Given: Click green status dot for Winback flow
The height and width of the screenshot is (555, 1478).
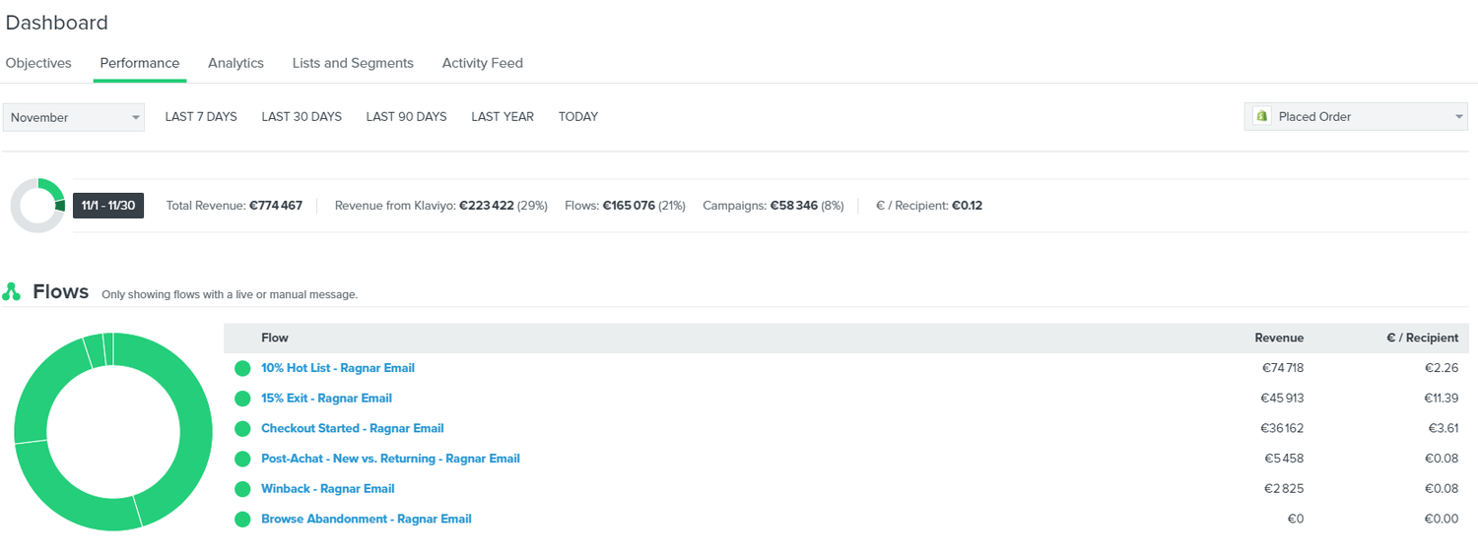Looking at the screenshot, I should pos(242,489).
